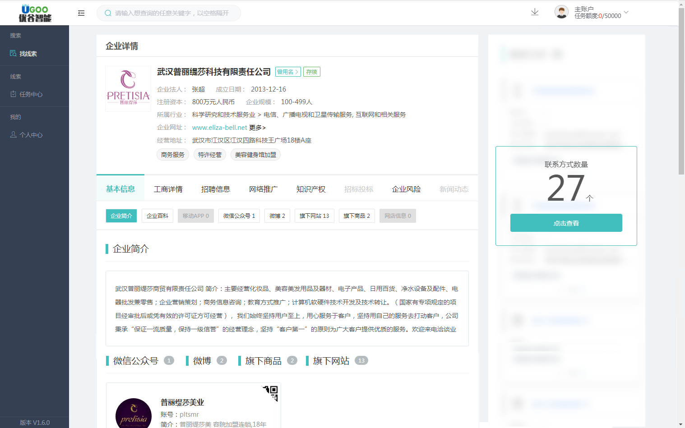Click the 联系方式数量 27 count
685x428 pixels.
pos(566,188)
